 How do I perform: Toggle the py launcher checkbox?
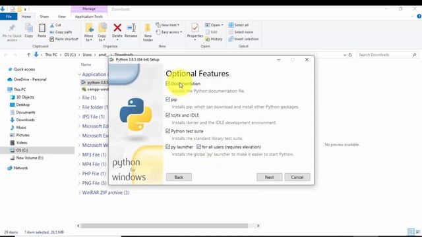(x=168, y=147)
